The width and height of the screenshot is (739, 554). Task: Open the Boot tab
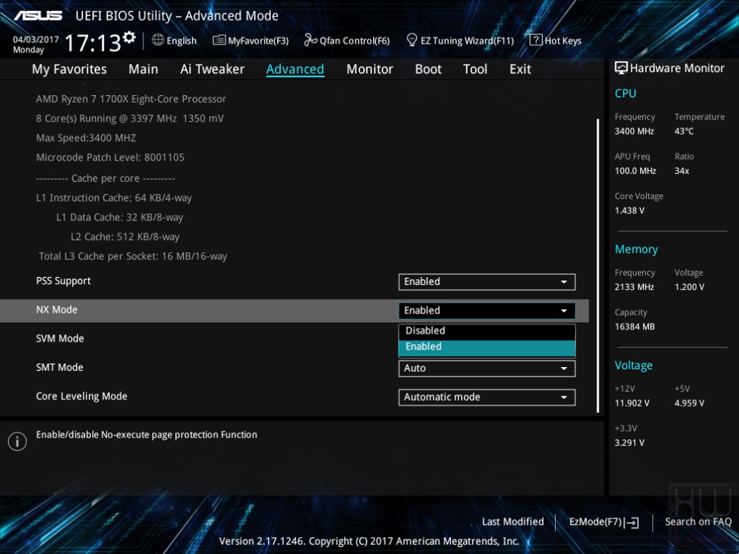pos(428,69)
